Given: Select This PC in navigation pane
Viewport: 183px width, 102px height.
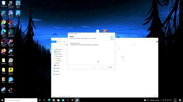Looking at the screenshot, I should point(56,71).
